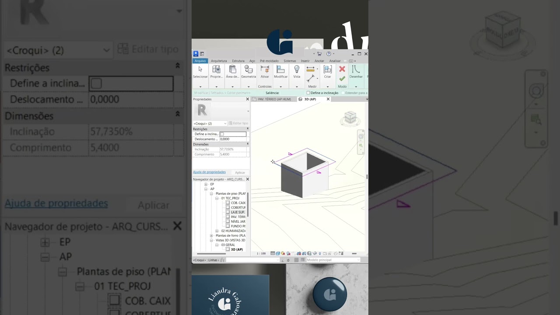Click the Criar ribbon icon

point(327,69)
